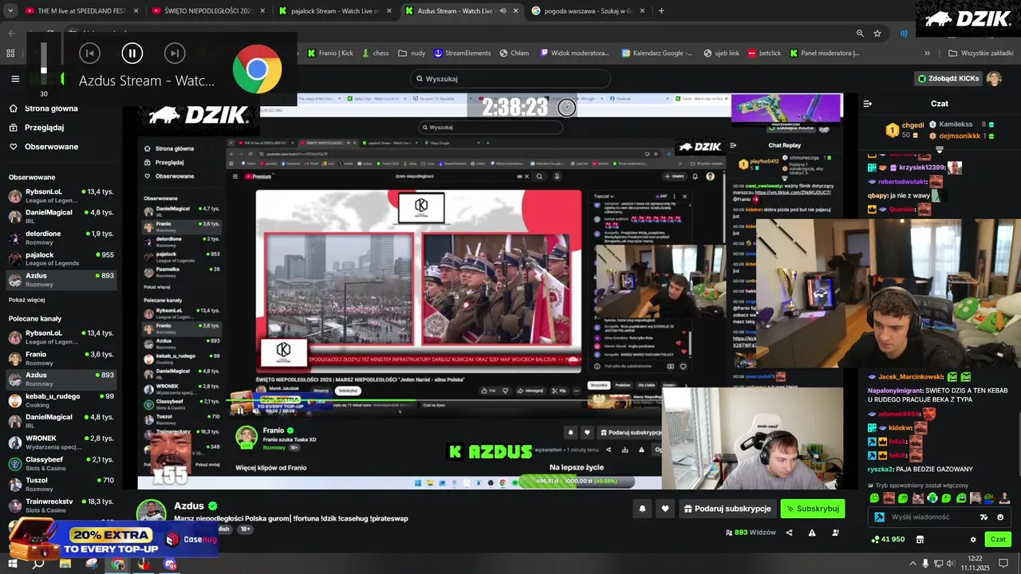Screen dimensions: 1021x574
Task: Click the Wyślij wiadomość chat input
Action: pos(940,517)
